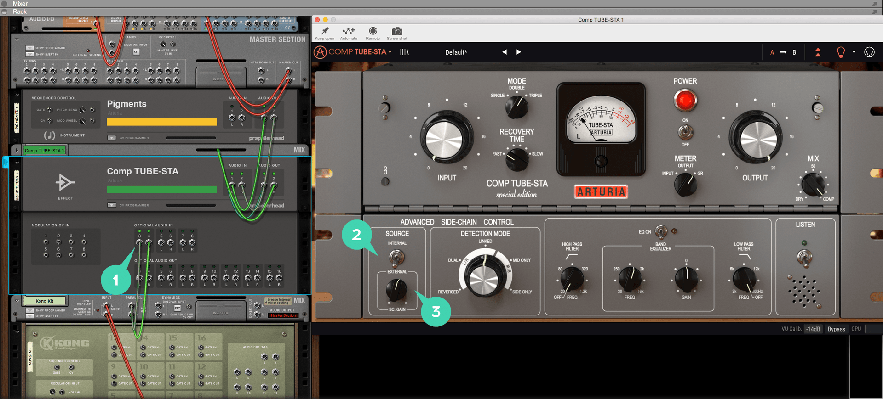The height and width of the screenshot is (399, 883).
Task: Click the Default* preset name
Action: [456, 52]
